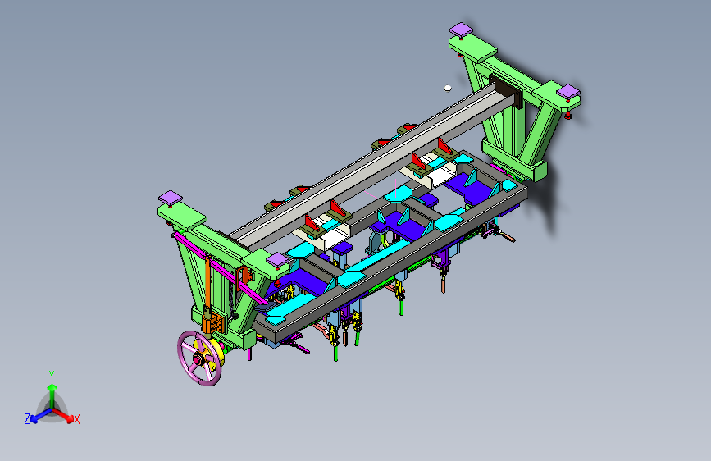
Task: Pick the small white point above the beam
Action: [448, 89]
